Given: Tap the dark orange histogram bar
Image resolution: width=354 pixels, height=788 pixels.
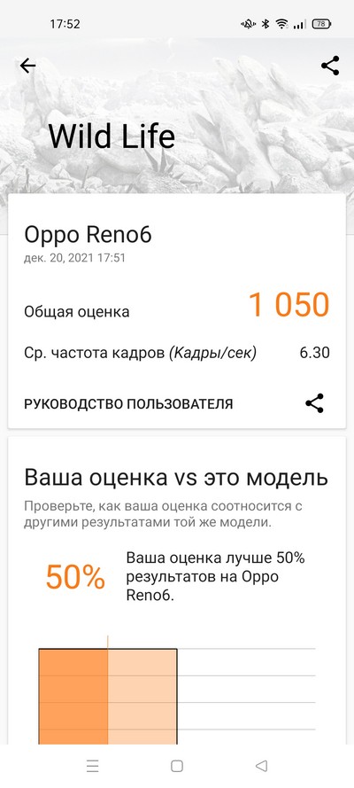Looking at the screenshot, I should [73, 696].
